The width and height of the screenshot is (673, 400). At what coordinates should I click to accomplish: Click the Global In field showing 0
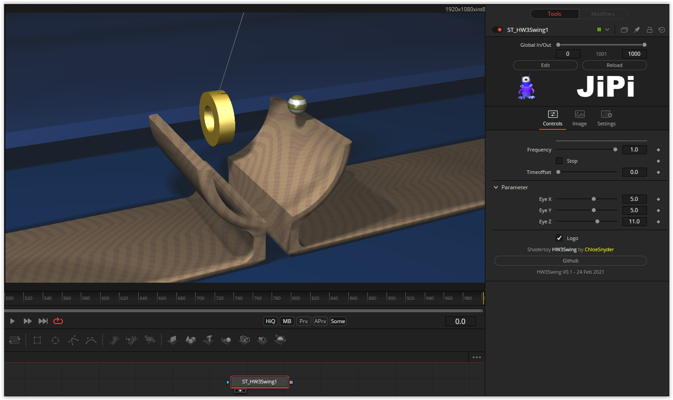(x=568, y=54)
